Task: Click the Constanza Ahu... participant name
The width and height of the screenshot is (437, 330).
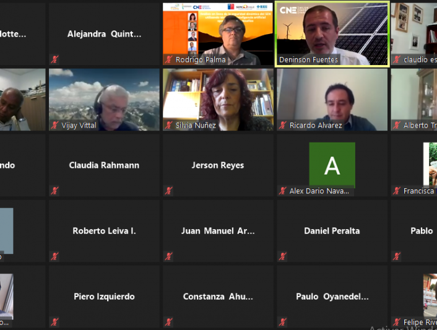Action: point(218,297)
